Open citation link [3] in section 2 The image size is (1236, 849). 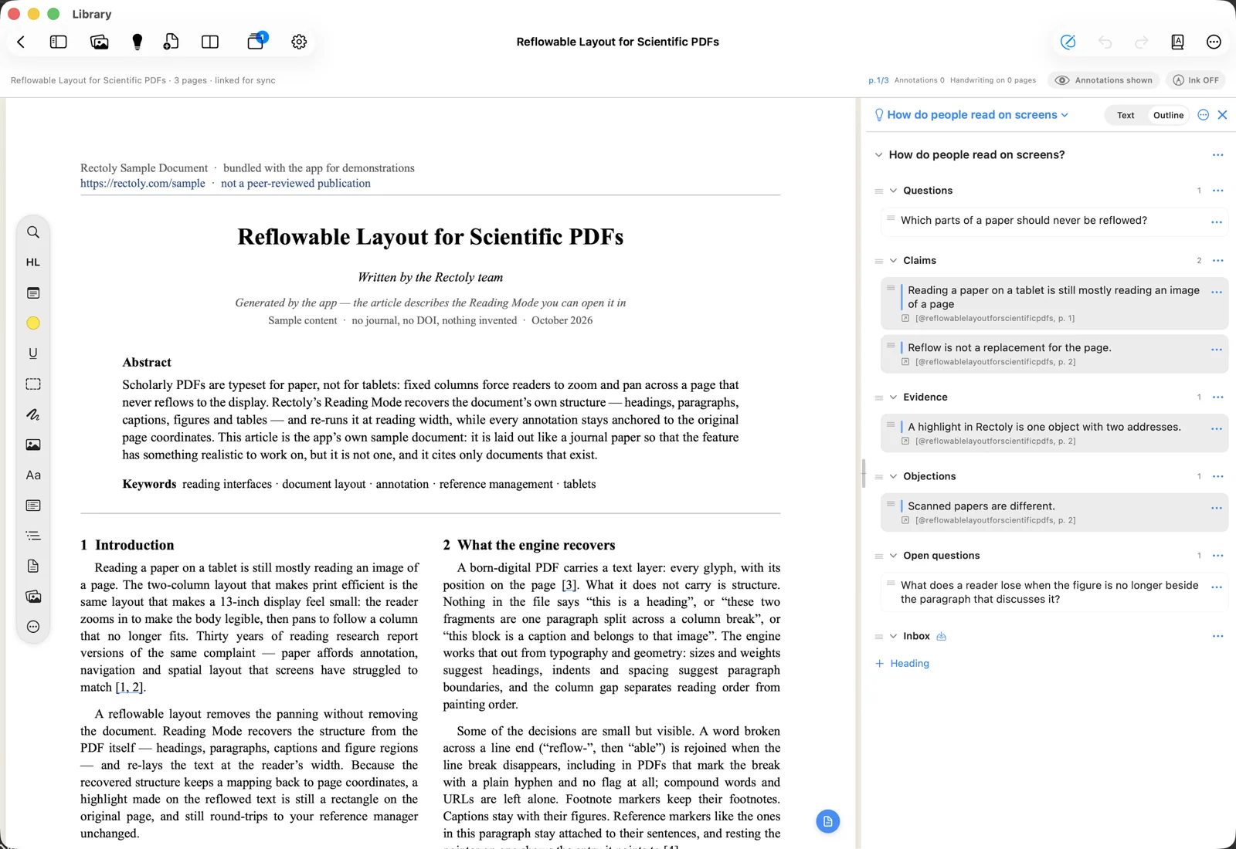tap(569, 585)
